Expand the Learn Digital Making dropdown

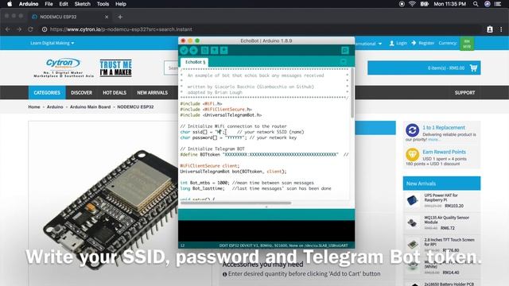point(52,43)
